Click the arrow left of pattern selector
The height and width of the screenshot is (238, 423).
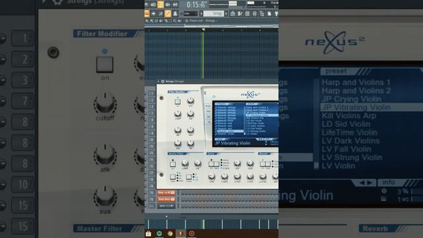tap(201, 13)
